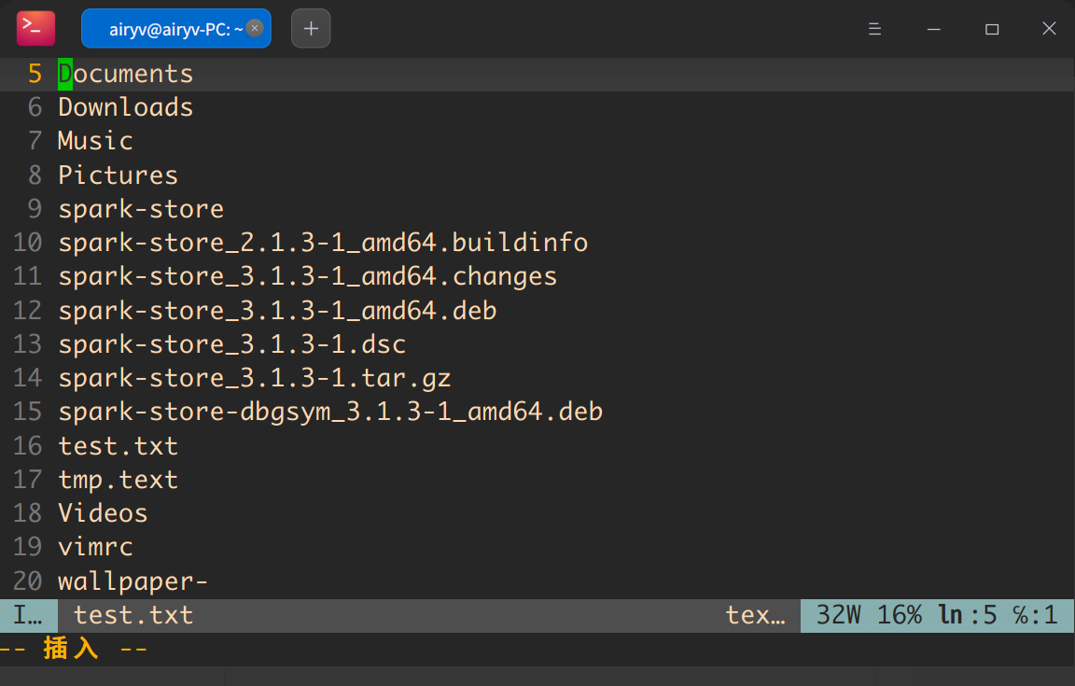Click line number 16 in the gutter
Image resolution: width=1075 pixels, height=686 pixels.
coord(28,446)
